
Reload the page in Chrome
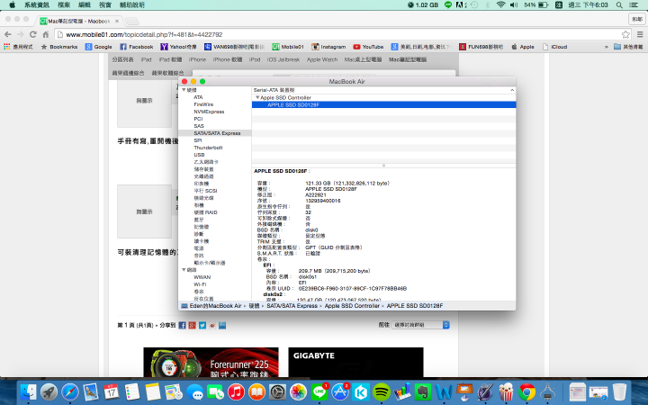(x=33, y=34)
